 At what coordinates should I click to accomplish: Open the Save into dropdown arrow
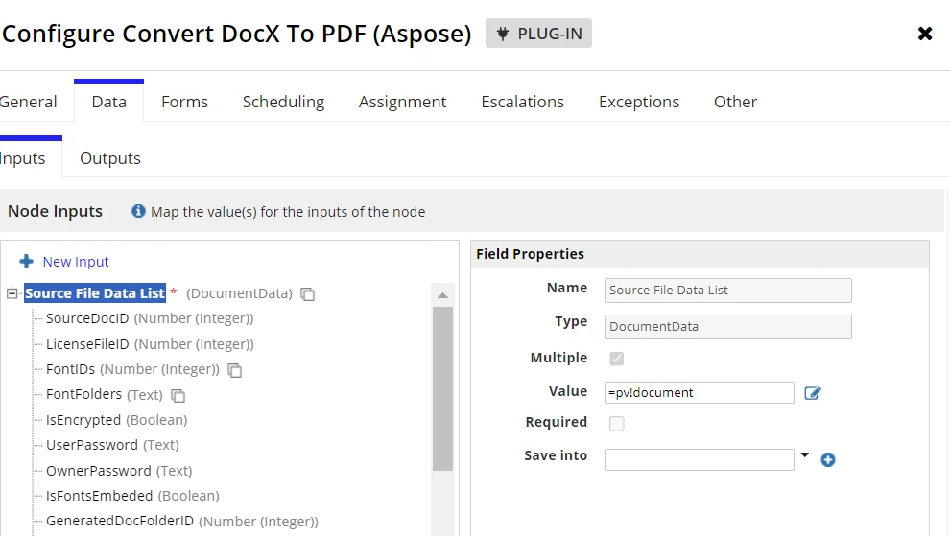click(x=804, y=454)
